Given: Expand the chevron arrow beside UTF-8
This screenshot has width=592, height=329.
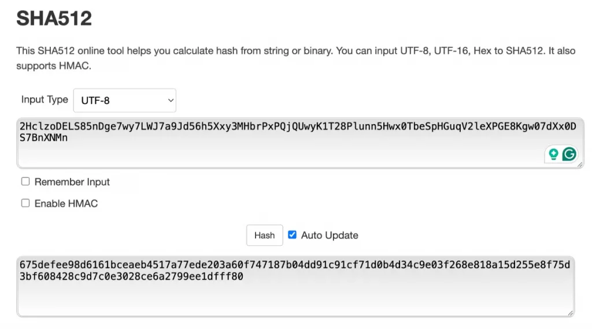Looking at the screenshot, I should pyautogui.click(x=171, y=100).
